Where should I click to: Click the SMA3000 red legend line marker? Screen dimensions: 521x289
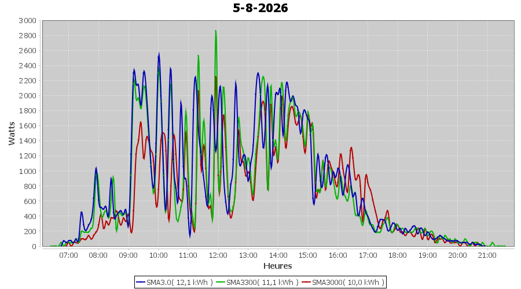[x=306, y=283]
